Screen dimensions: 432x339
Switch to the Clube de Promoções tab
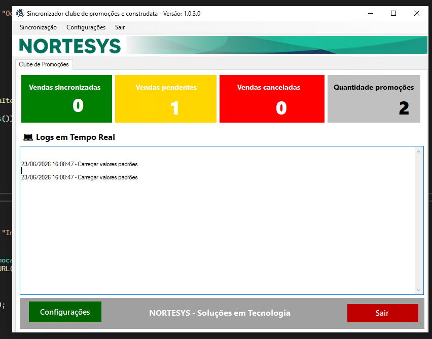[x=44, y=64]
